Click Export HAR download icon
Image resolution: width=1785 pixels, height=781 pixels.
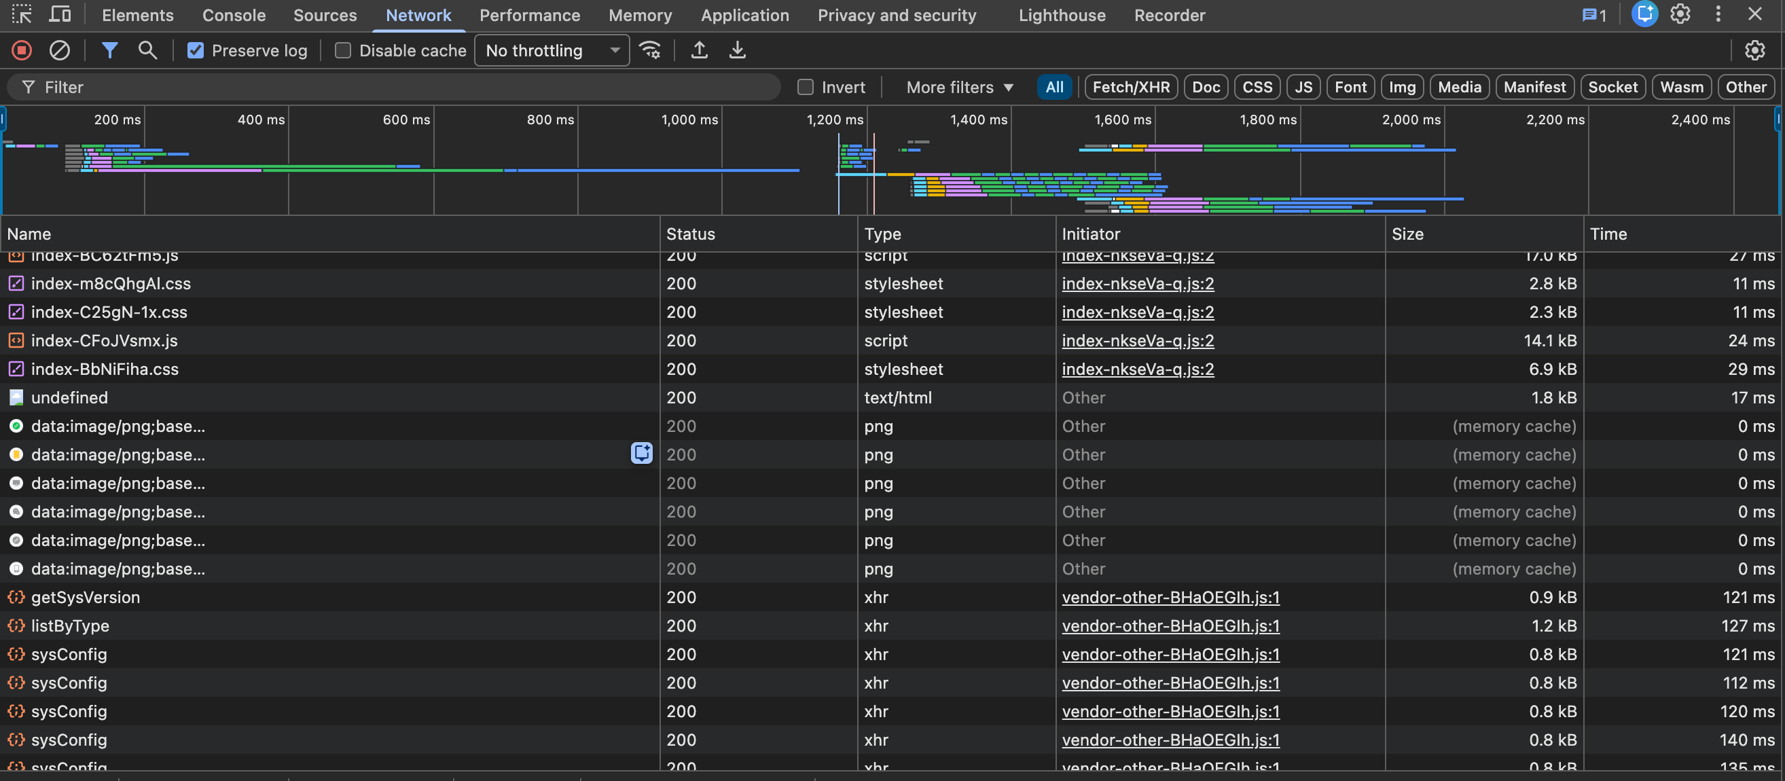pos(737,50)
